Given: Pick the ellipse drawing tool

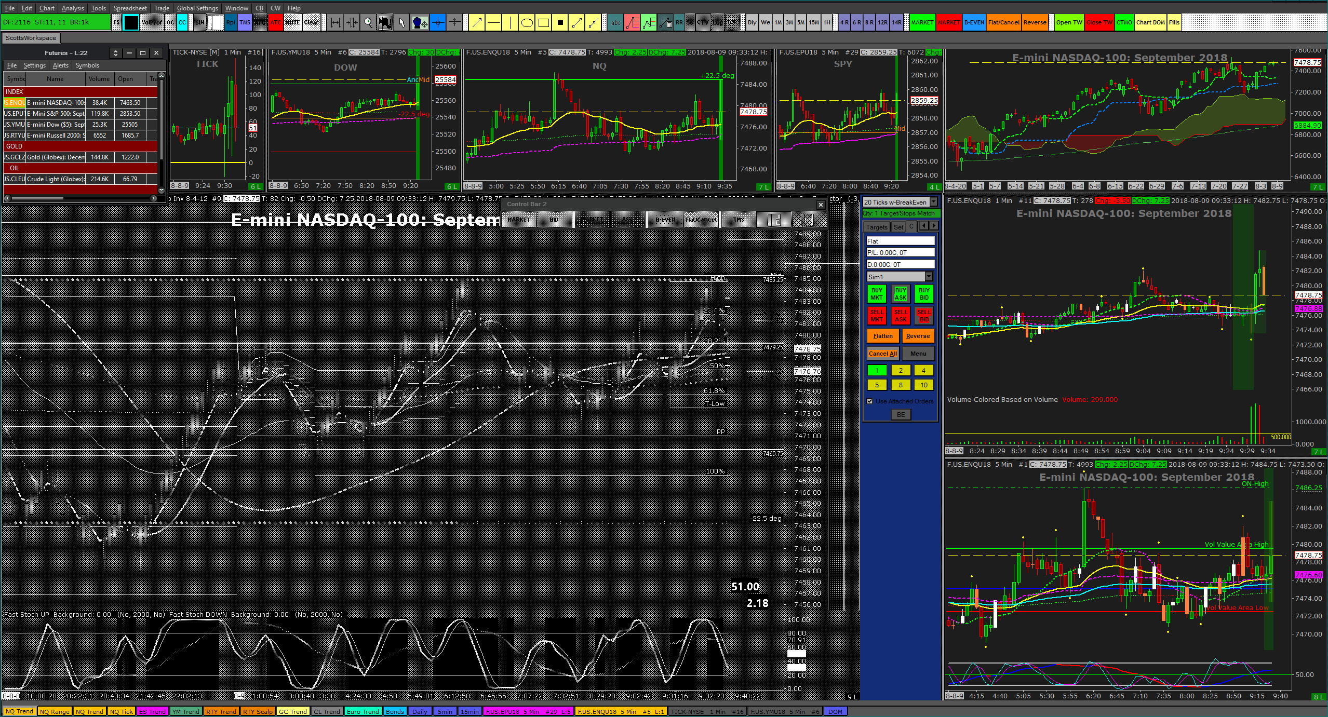Looking at the screenshot, I should 527,22.
